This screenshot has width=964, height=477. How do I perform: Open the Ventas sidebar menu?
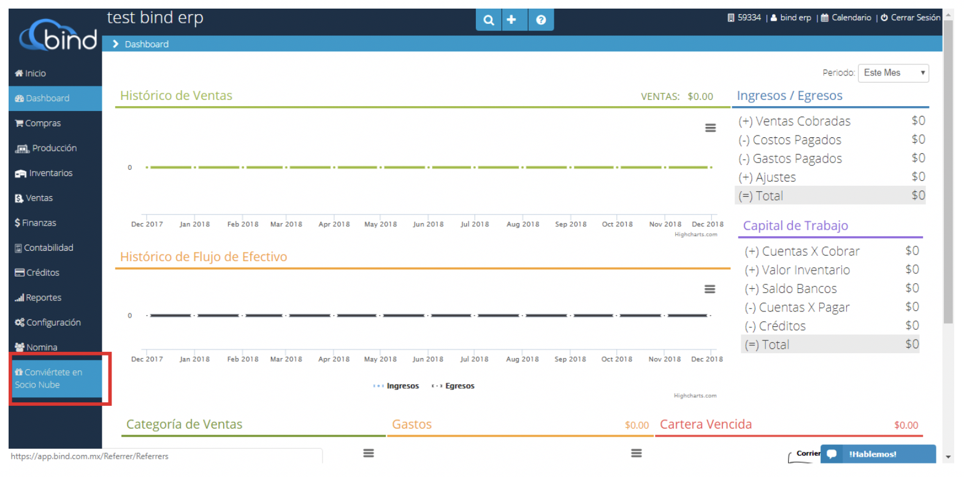[55, 198]
